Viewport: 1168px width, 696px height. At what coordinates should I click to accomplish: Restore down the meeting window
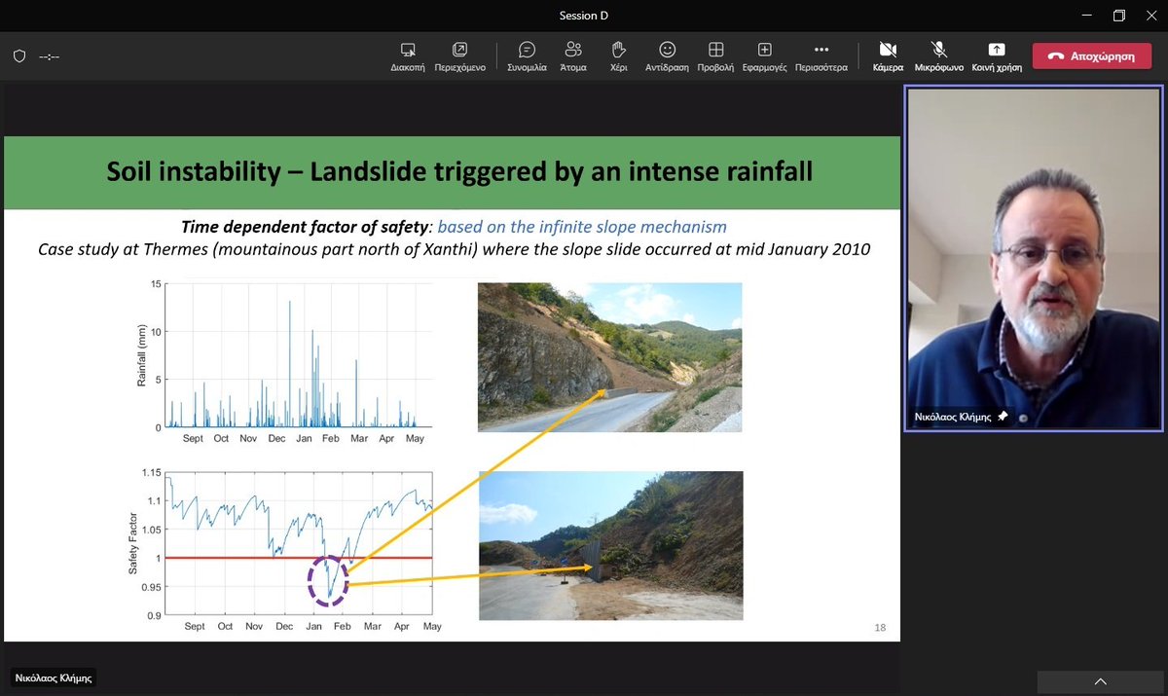1119,15
